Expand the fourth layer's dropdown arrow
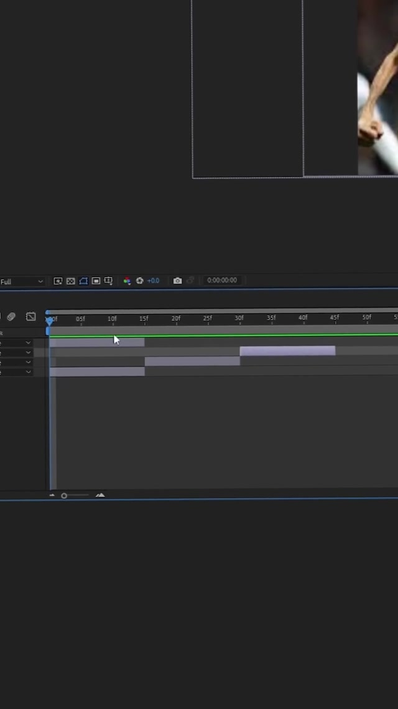Screen dimensions: 398x709 coord(28,372)
